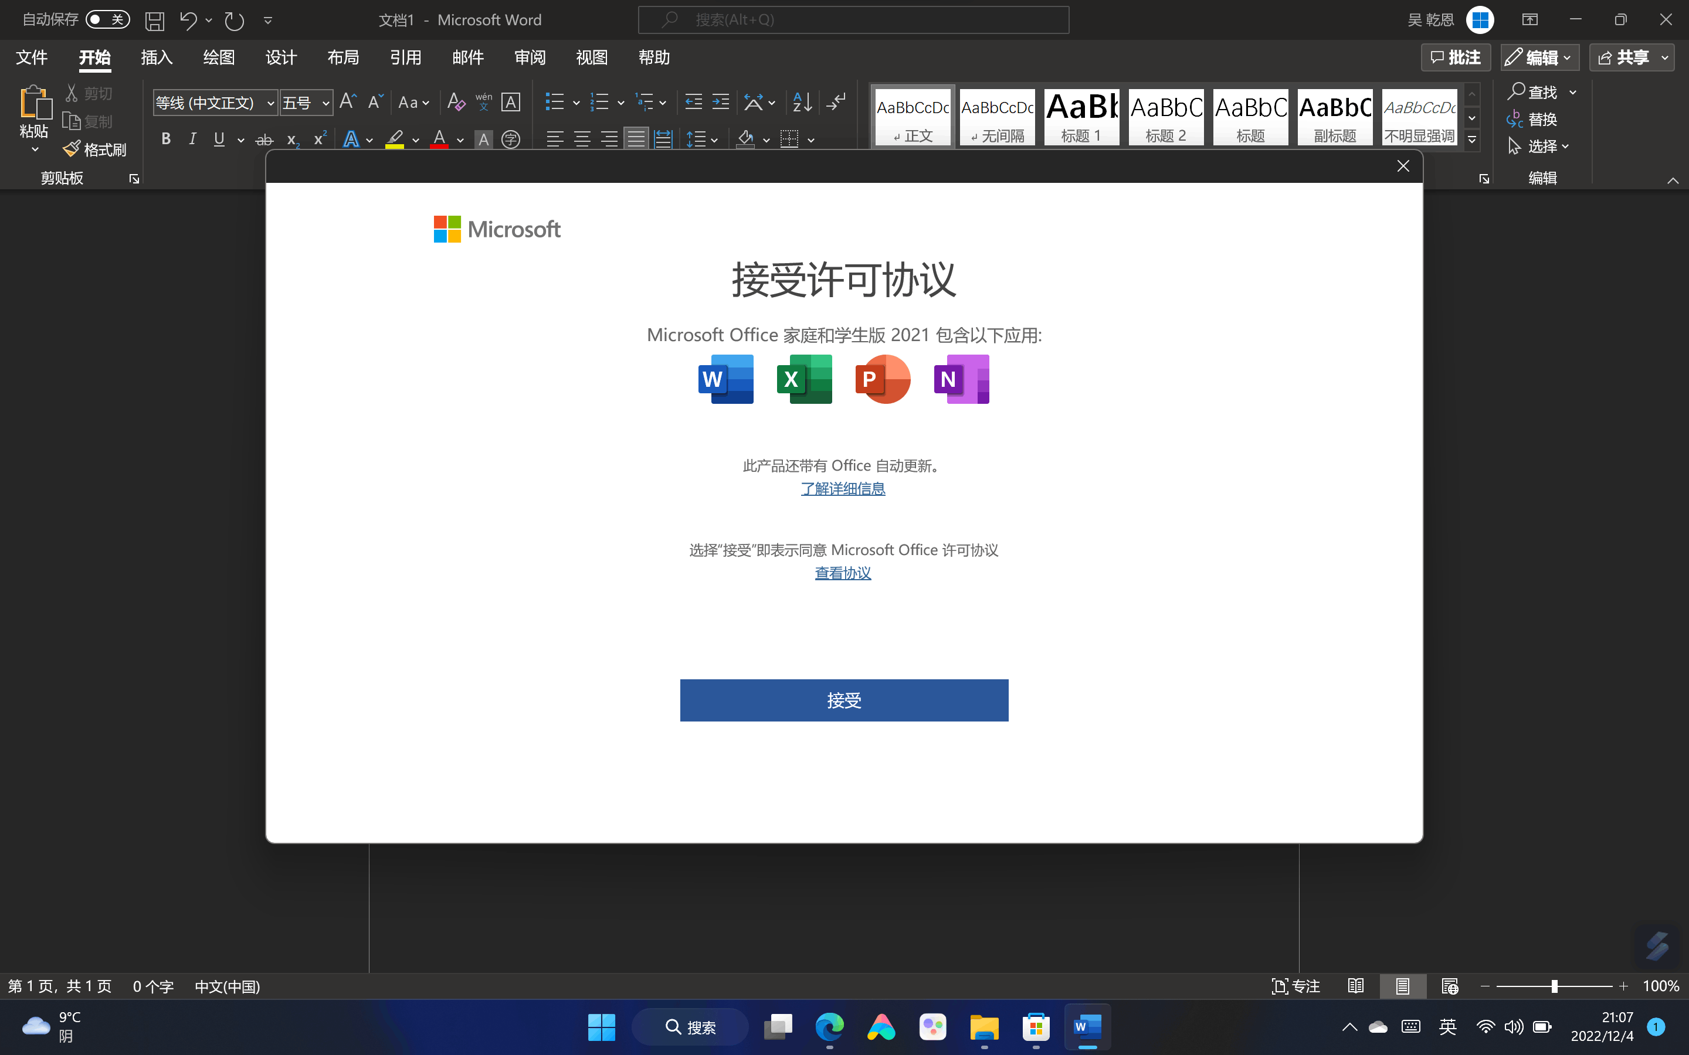Toggle Print Layout view
1689x1055 pixels.
[1403, 986]
